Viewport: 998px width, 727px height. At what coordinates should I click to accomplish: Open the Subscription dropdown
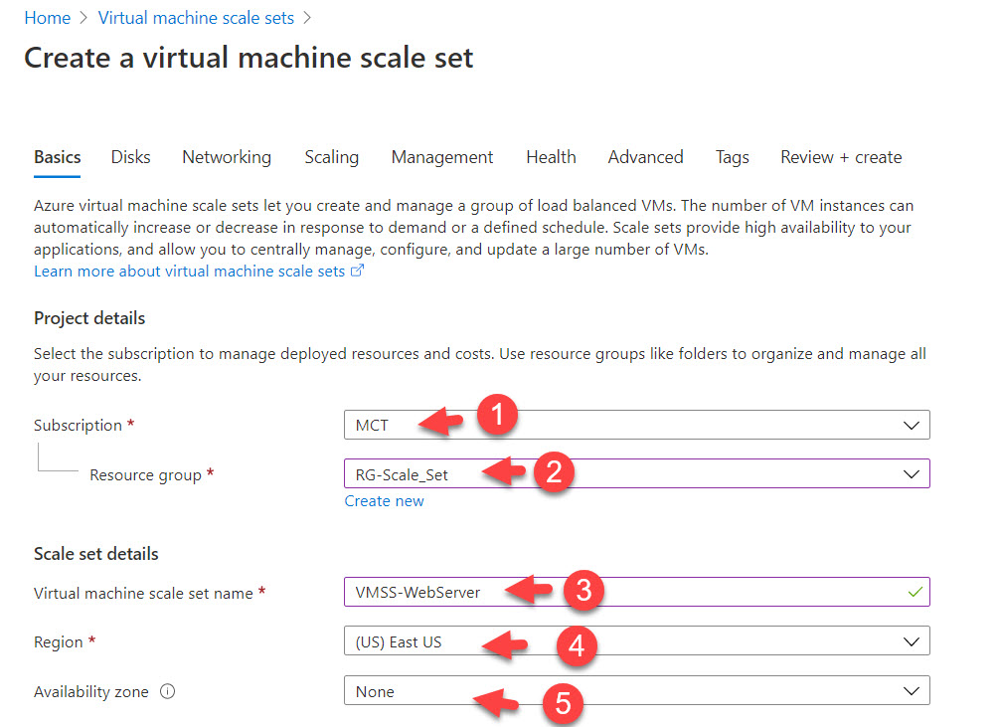(x=636, y=426)
